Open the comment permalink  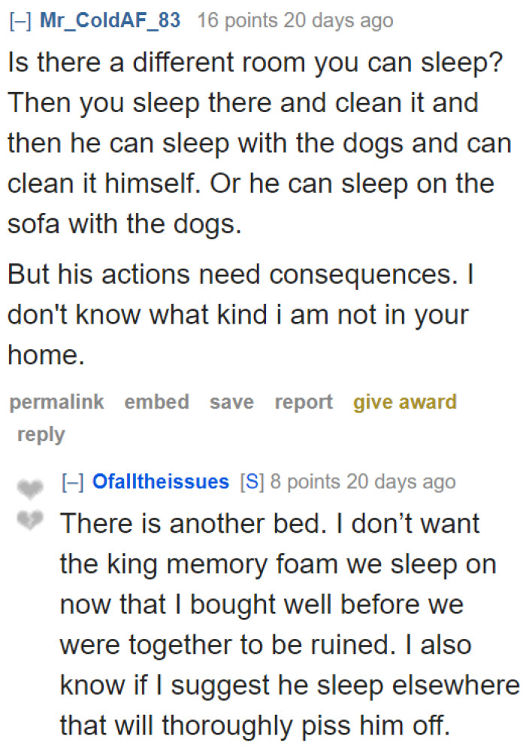(x=56, y=402)
